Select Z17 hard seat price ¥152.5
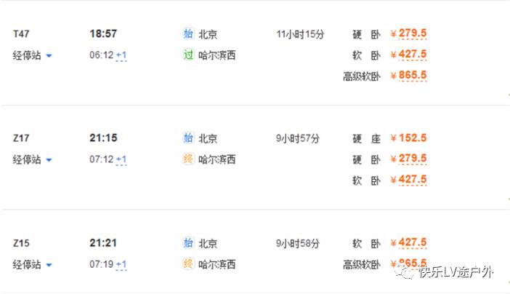510x294 pixels. (x=408, y=138)
